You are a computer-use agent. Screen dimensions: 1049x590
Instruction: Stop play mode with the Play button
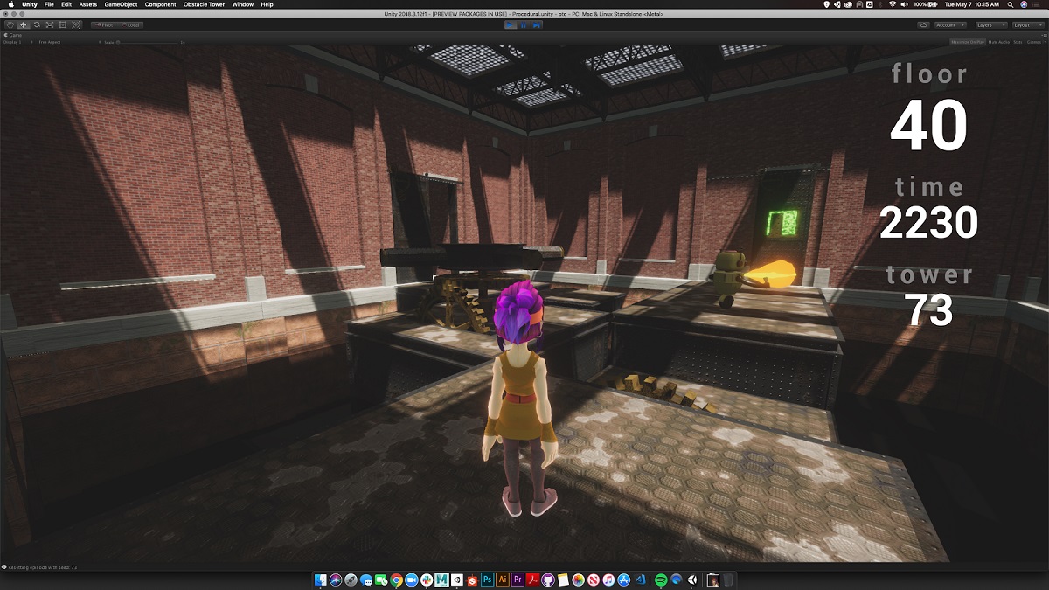coord(511,24)
